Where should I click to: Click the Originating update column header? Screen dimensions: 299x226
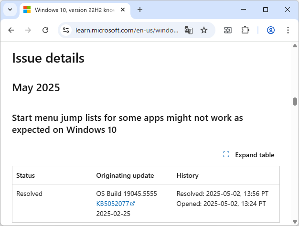pos(125,175)
